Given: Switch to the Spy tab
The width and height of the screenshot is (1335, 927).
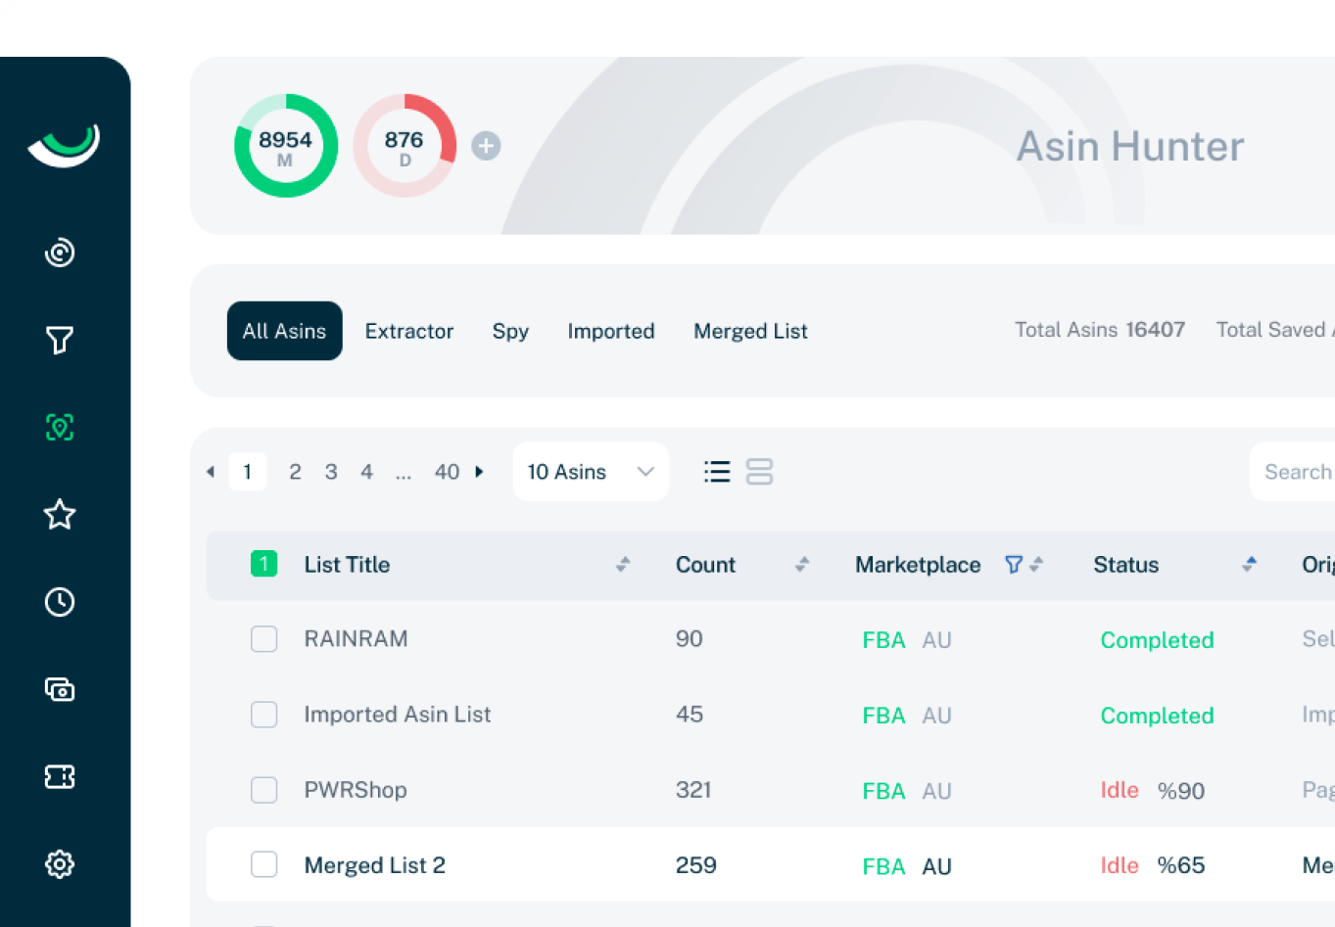Looking at the screenshot, I should pos(510,331).
